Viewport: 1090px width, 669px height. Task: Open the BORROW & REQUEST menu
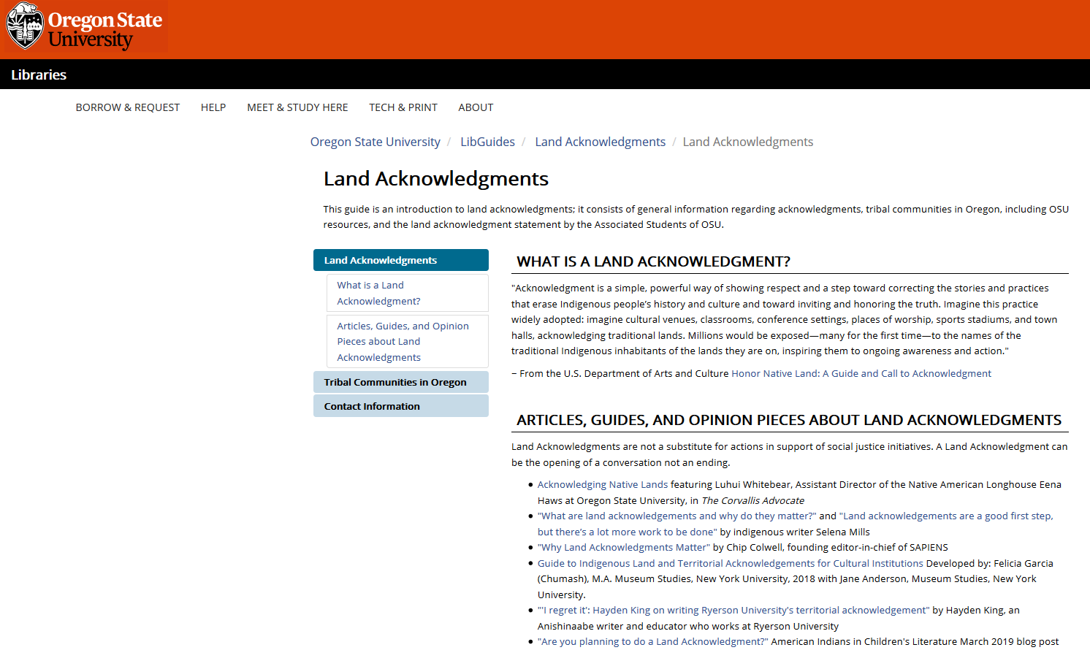pos(127,107)
